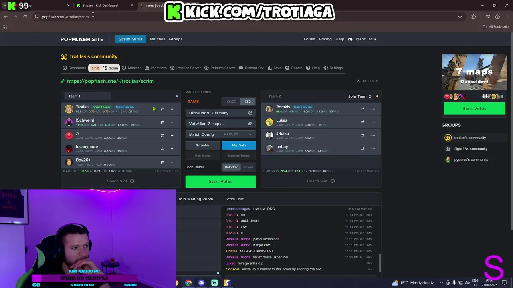Open the Veto/Ban 7 maps selector
Viewport: 513px width, 288px height.
(220, 124)
